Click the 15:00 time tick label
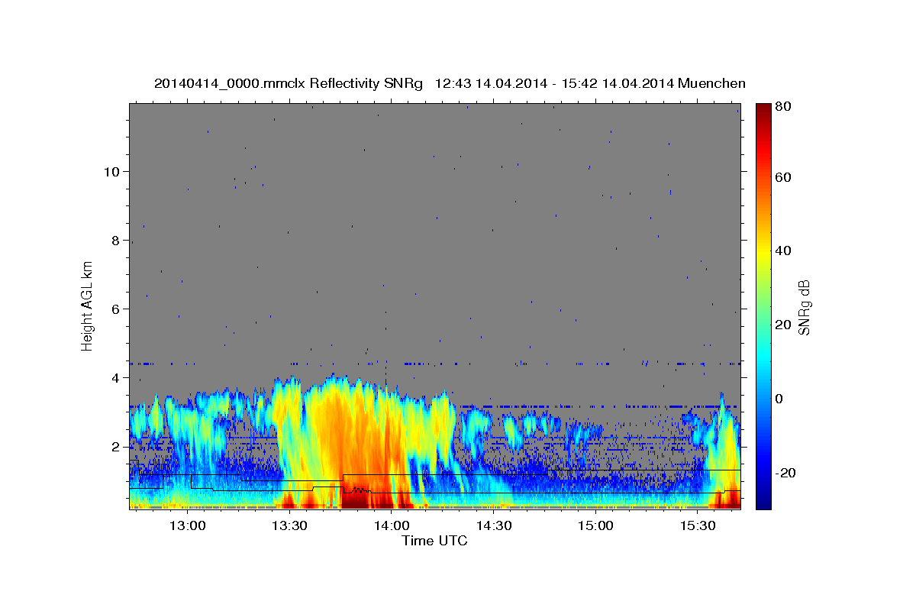The width and height of the screenshot is (916, 611). pyautogui.click(x=595, y=525)
